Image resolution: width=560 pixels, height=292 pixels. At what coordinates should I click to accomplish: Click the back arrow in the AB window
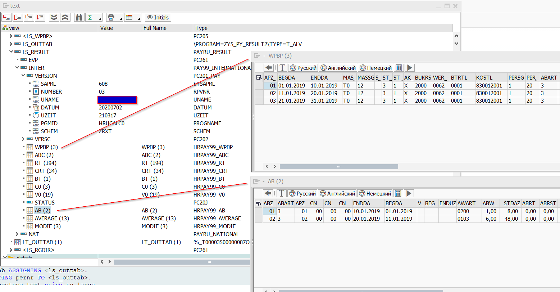pyautogui.click(x=268, y=193)
